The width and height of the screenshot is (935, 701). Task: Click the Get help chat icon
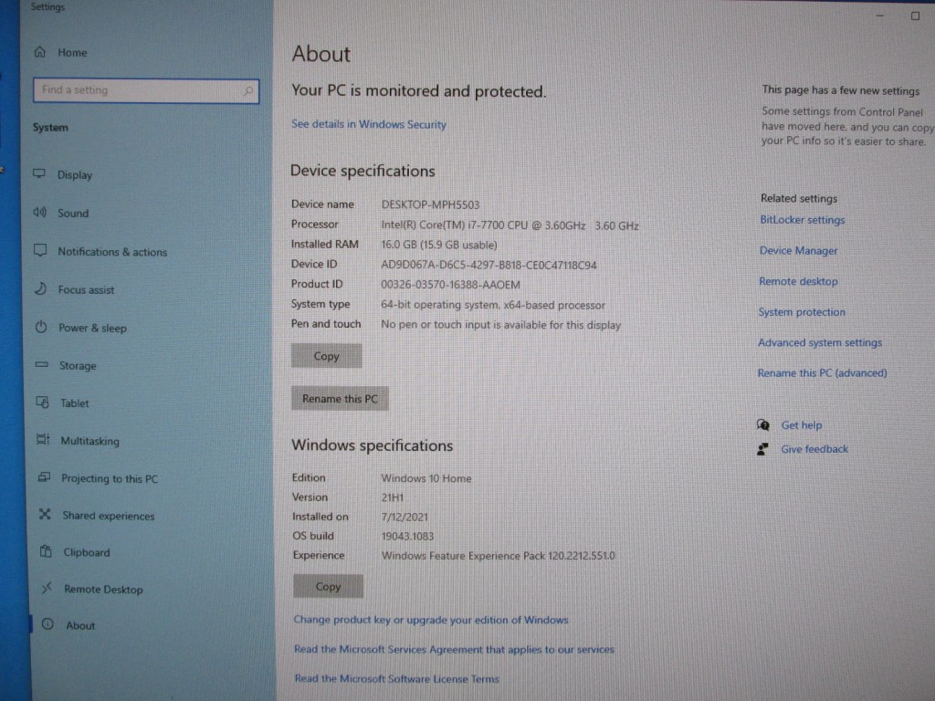[x=762, y=425]
